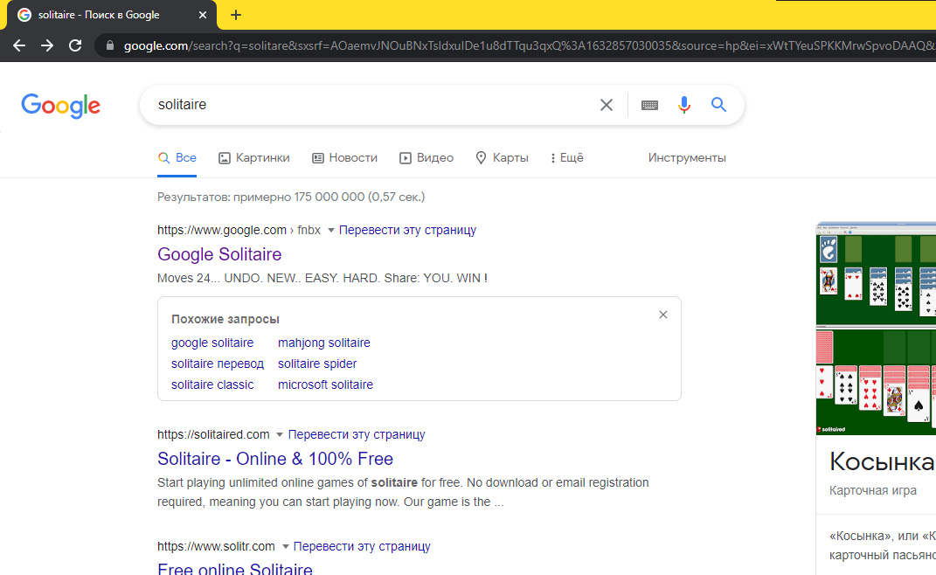Start voice search with the microphone icon

[684, 105]
